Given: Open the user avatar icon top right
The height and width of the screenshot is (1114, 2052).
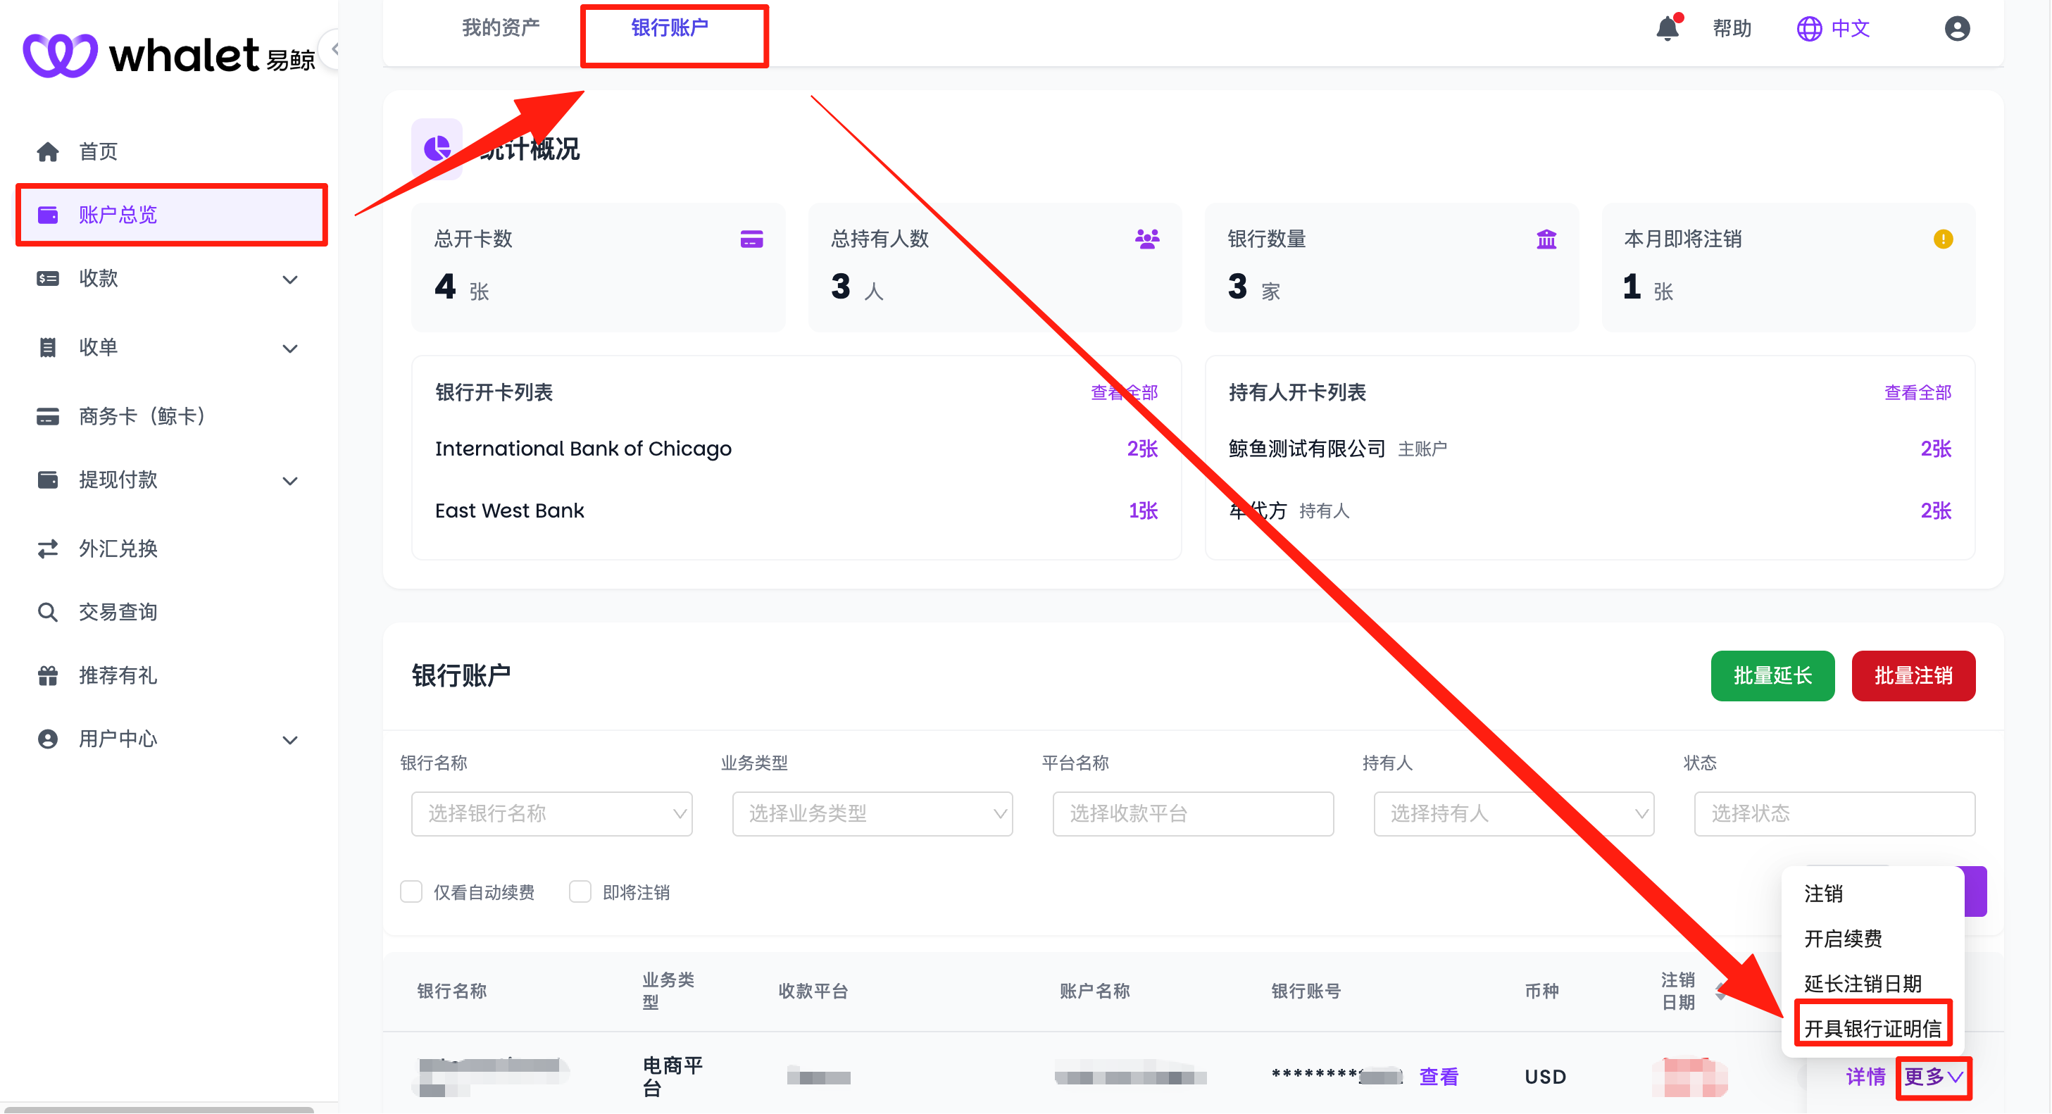Looking at the screenshot, I should (x=1957, y=29).
